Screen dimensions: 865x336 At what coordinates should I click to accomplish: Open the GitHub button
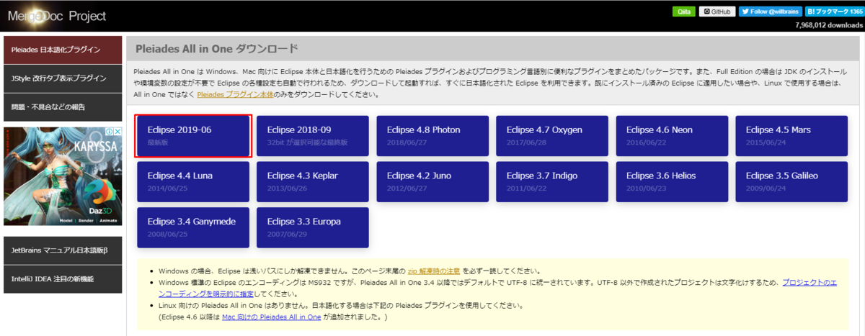pyautogui.click(x=717, y=12)
